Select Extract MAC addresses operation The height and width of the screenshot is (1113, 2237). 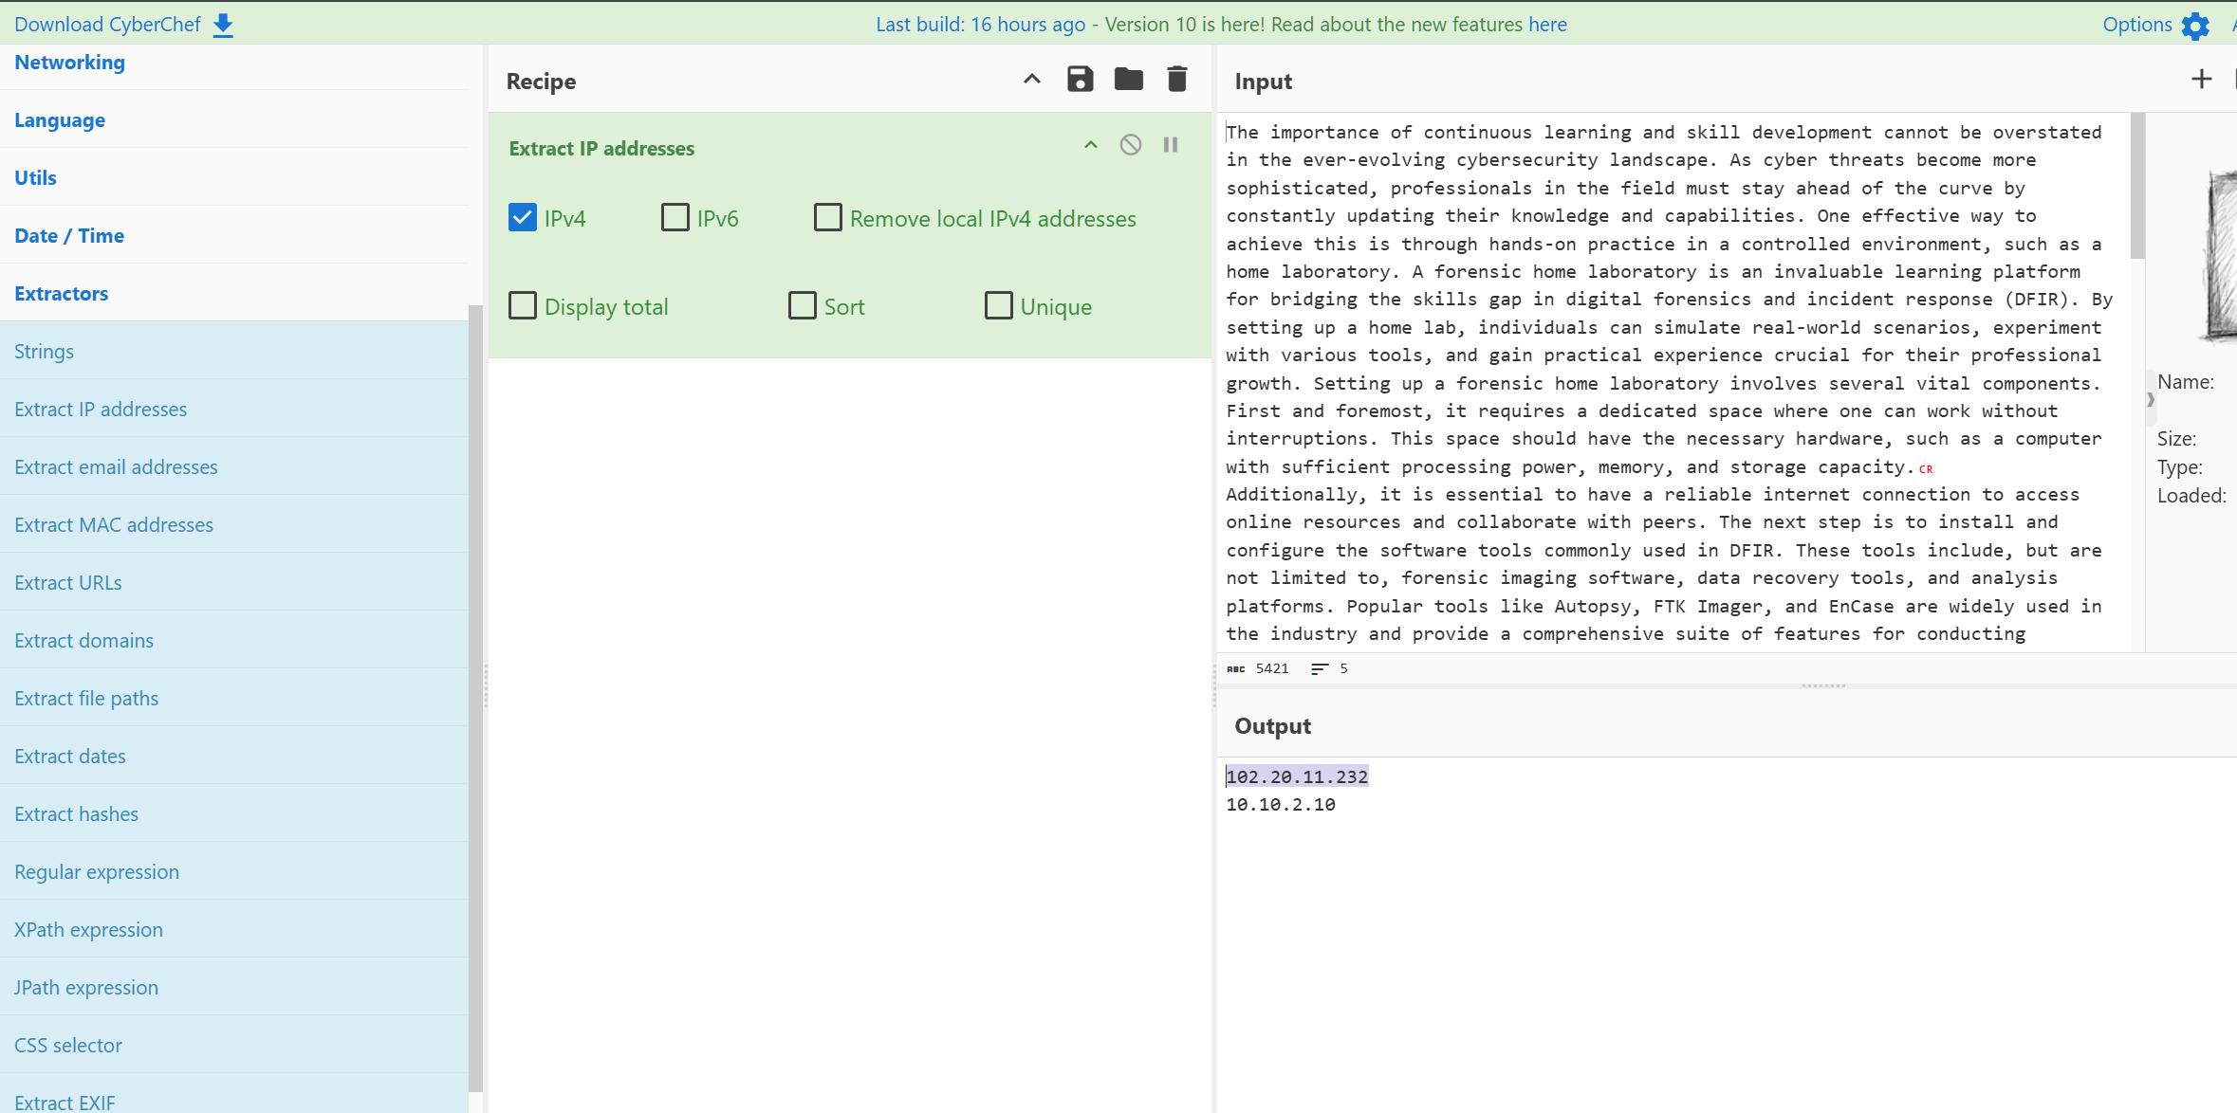pos(234,525)
